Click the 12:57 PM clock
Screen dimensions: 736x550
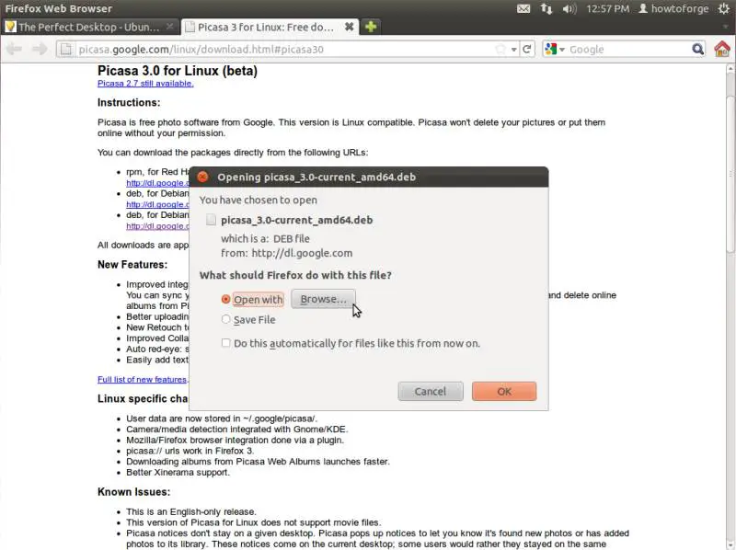[x=607, y=8]
